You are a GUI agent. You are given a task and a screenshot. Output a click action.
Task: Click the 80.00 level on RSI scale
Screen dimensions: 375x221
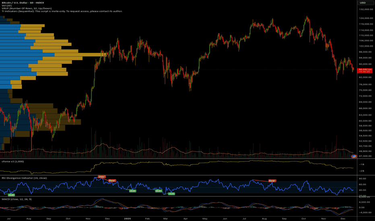point(363,178)
